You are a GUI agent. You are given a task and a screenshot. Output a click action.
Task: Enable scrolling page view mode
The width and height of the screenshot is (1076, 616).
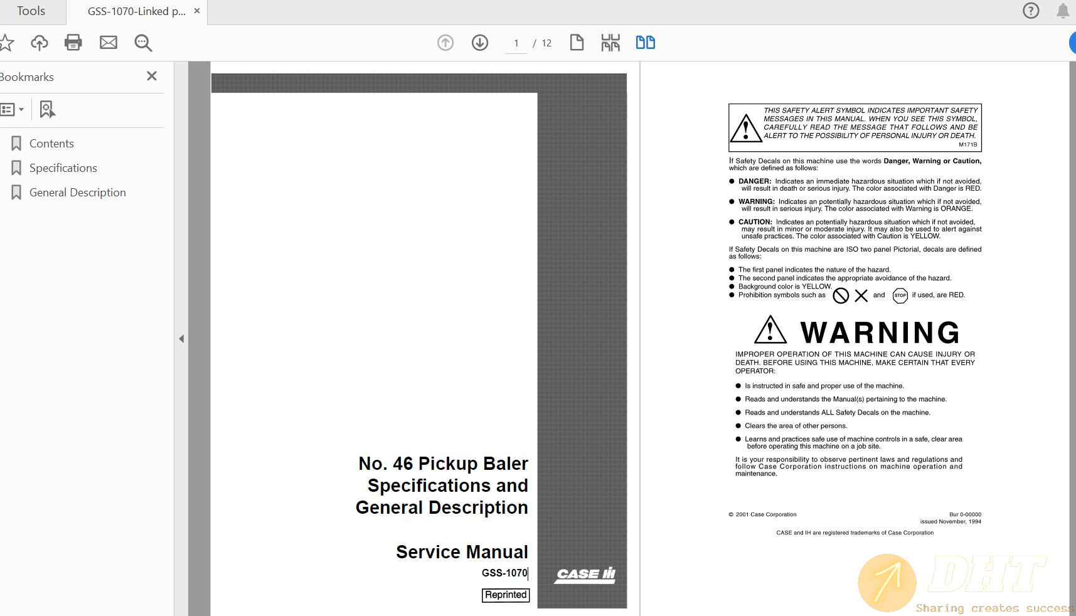pyautogui.click(x=610, y=43)
